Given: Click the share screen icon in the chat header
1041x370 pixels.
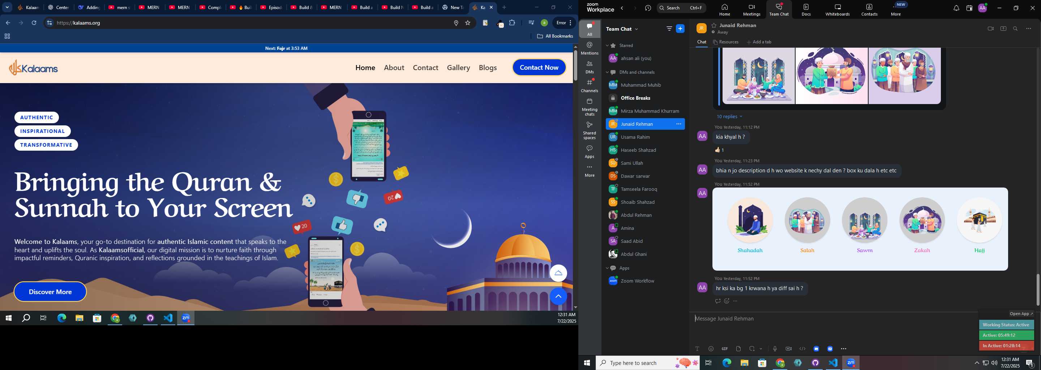Looking at the screenshot, I should (x=1003, y=29).
